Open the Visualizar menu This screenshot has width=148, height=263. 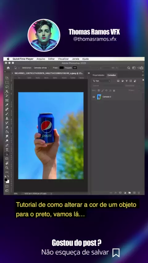coord(63,59)
